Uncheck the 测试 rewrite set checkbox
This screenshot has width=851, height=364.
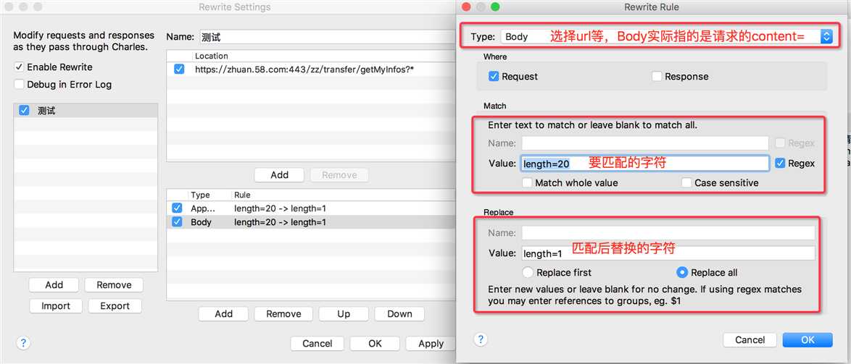[24, 111]
